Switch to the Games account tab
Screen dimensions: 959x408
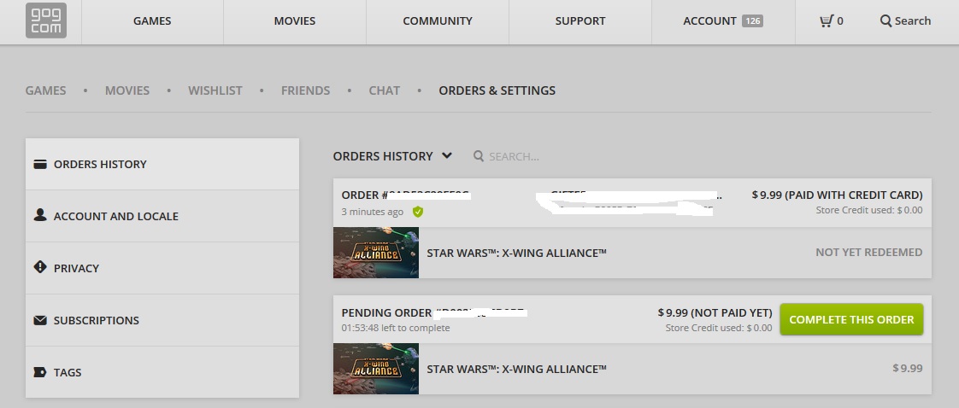pyautogui.click(x=45, y=90)
